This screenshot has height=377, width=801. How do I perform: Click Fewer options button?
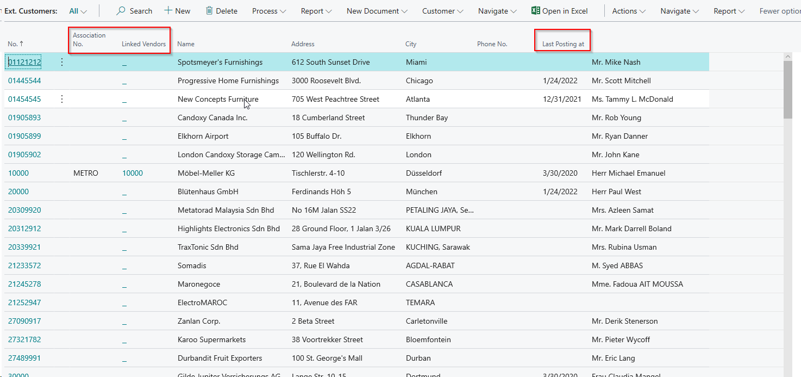[779, 11]
